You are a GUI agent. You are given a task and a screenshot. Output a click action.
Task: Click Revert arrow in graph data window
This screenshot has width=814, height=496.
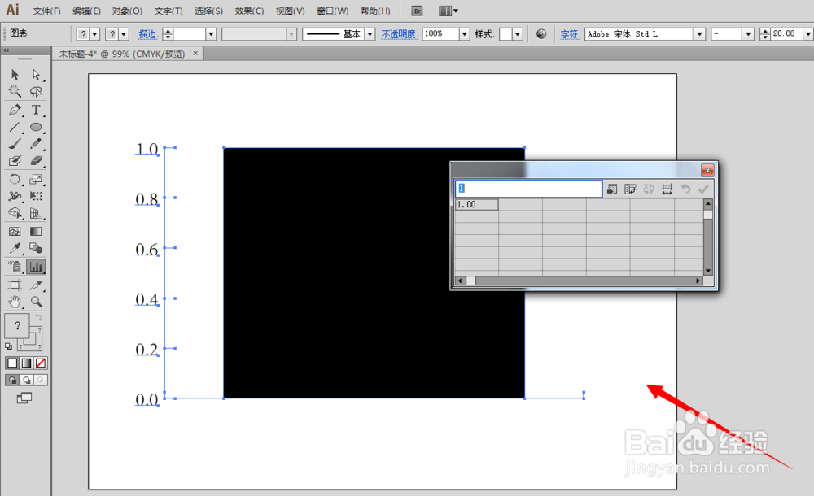(x=685, y=189)
